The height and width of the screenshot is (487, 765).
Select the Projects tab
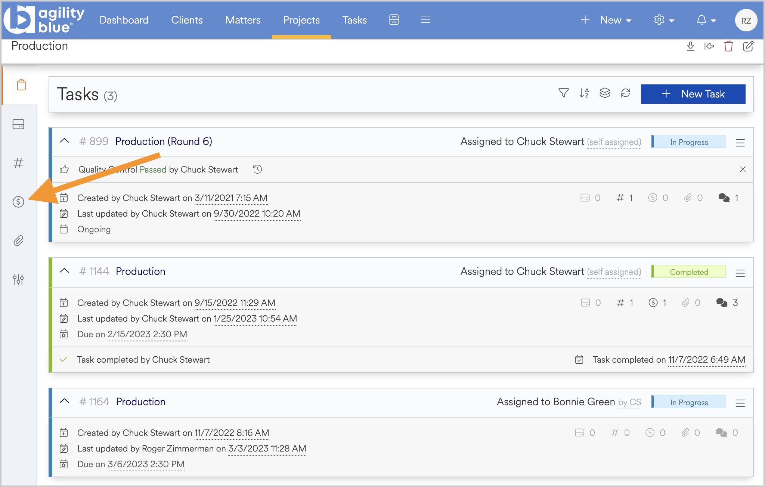coord(301,20)
